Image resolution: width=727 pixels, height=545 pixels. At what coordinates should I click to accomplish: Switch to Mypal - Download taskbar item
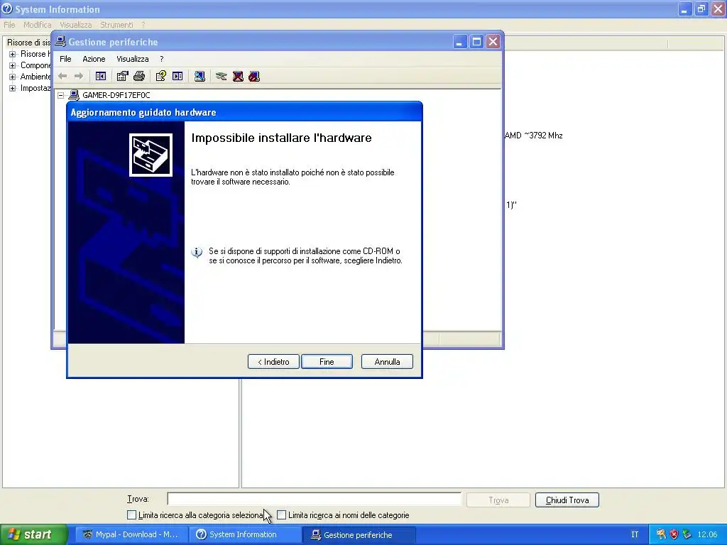pyautogui.click(x=131, y=534)
